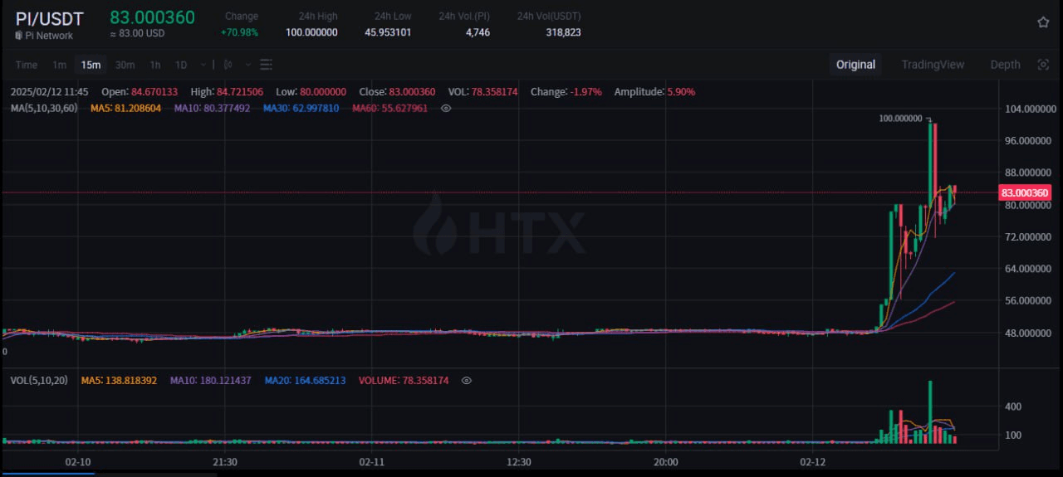The height and width of the screenshot is (477, 1063).
Task: Click the +70.98% change value
Action: coord(239,32)
